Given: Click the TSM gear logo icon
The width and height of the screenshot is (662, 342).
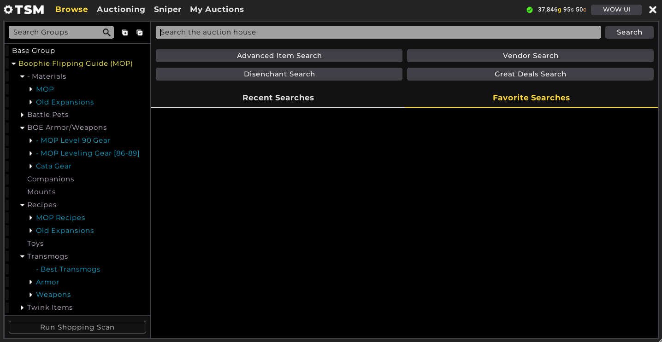Looking at the screenshot, I should 8,10.
